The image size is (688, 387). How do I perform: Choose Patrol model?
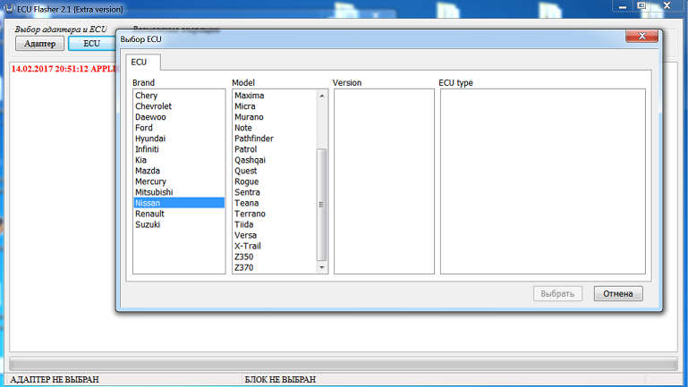coord(275,149)
